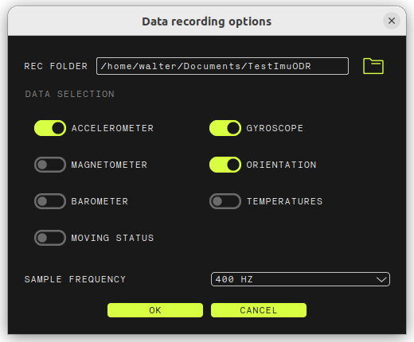Confirm settings with the OK button
This screenshot has height=342, width=414.
click(x=155, y=310)
